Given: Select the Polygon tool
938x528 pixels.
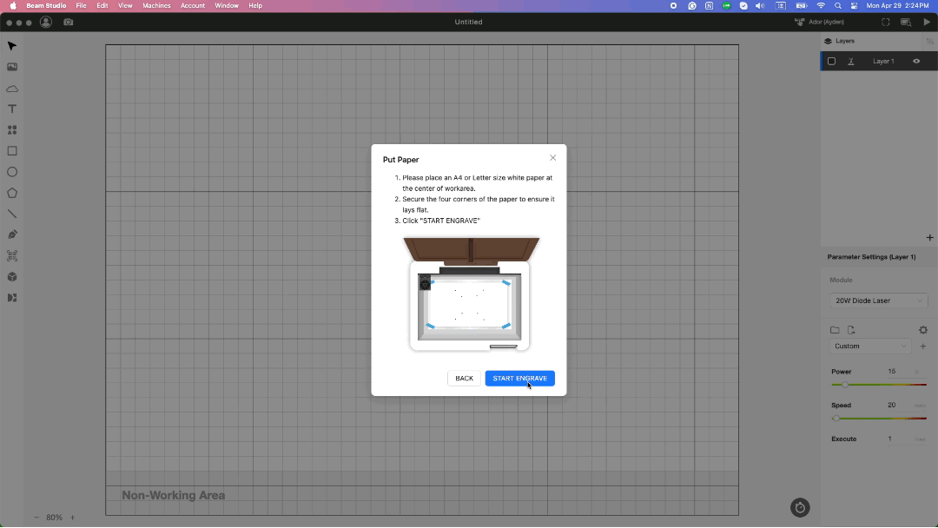Looking at the screenshot, I should (x=12, y=193).
